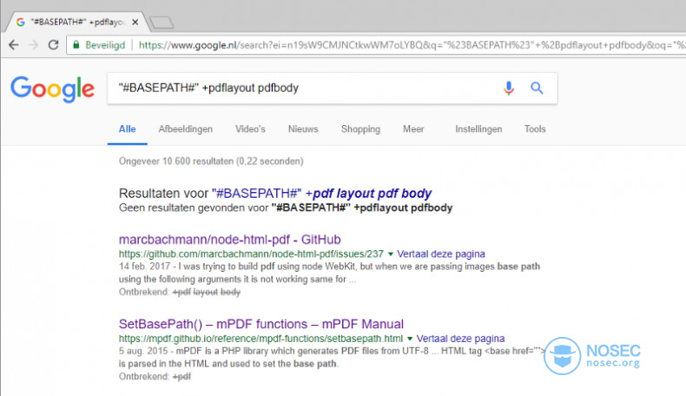Viewport: 686px width, 396px height.
Task: Focus the browser address bar URL
Action: coord(412,45)
